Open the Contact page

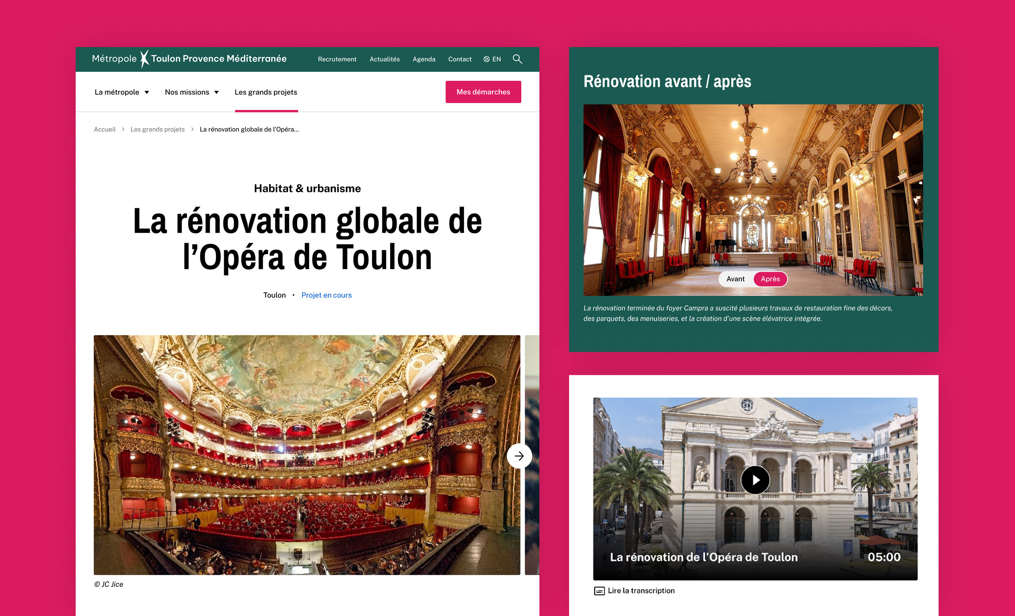click(460, 59)
